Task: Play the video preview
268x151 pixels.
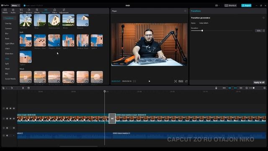Action: pyautogui.click(x=149, y=81)
